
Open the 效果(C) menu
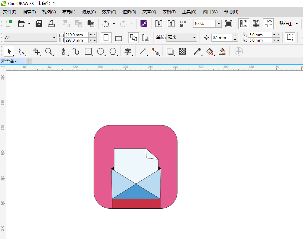click(x=109, y=12)
